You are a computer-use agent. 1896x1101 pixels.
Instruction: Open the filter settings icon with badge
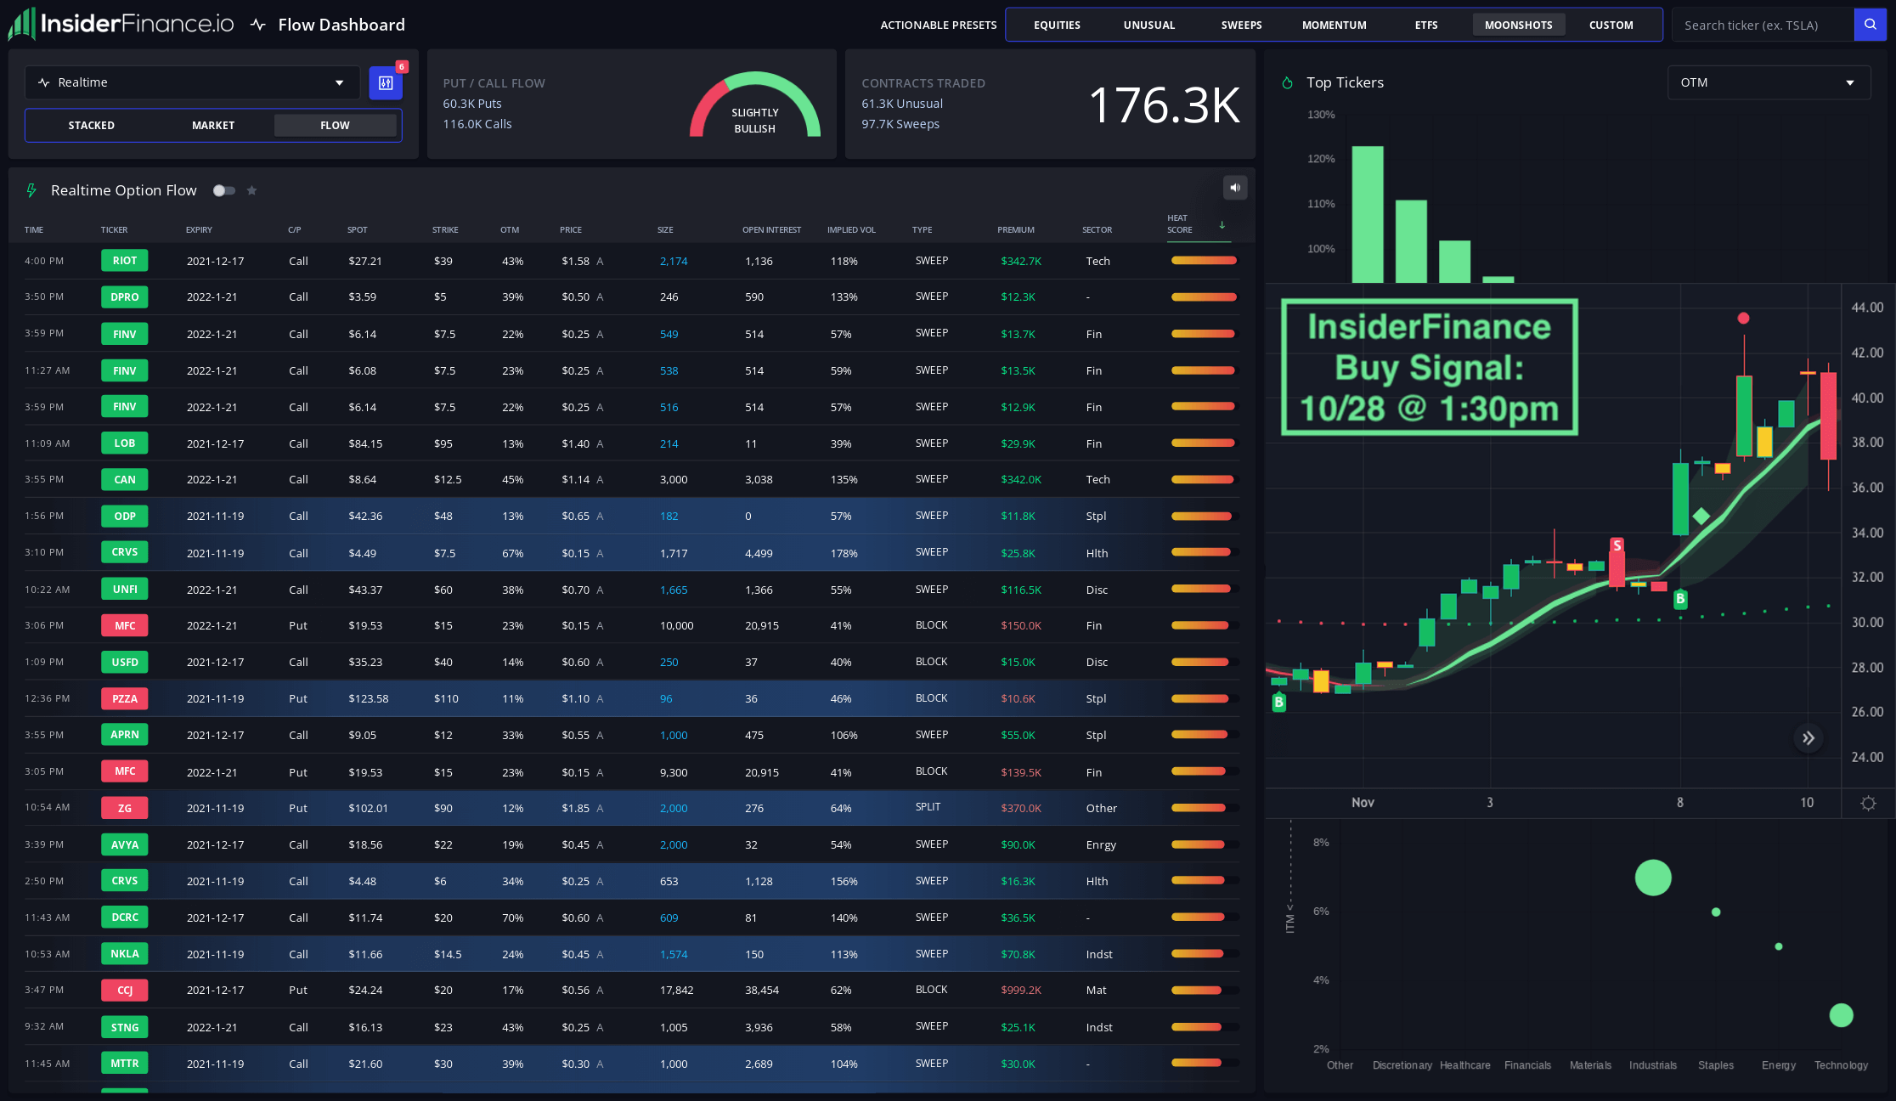pyautogui.click(x=386, y=83)
